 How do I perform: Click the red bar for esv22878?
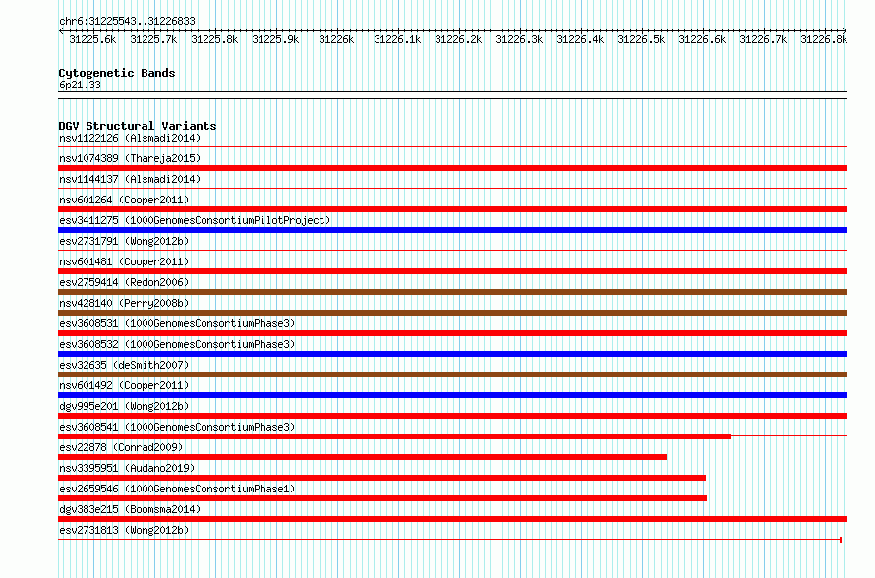362,457
